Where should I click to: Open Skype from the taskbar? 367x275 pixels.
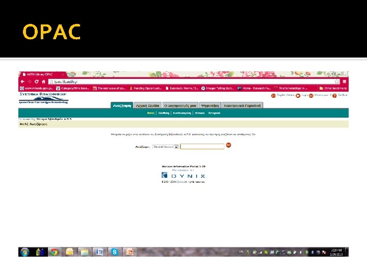pos(115,252)
